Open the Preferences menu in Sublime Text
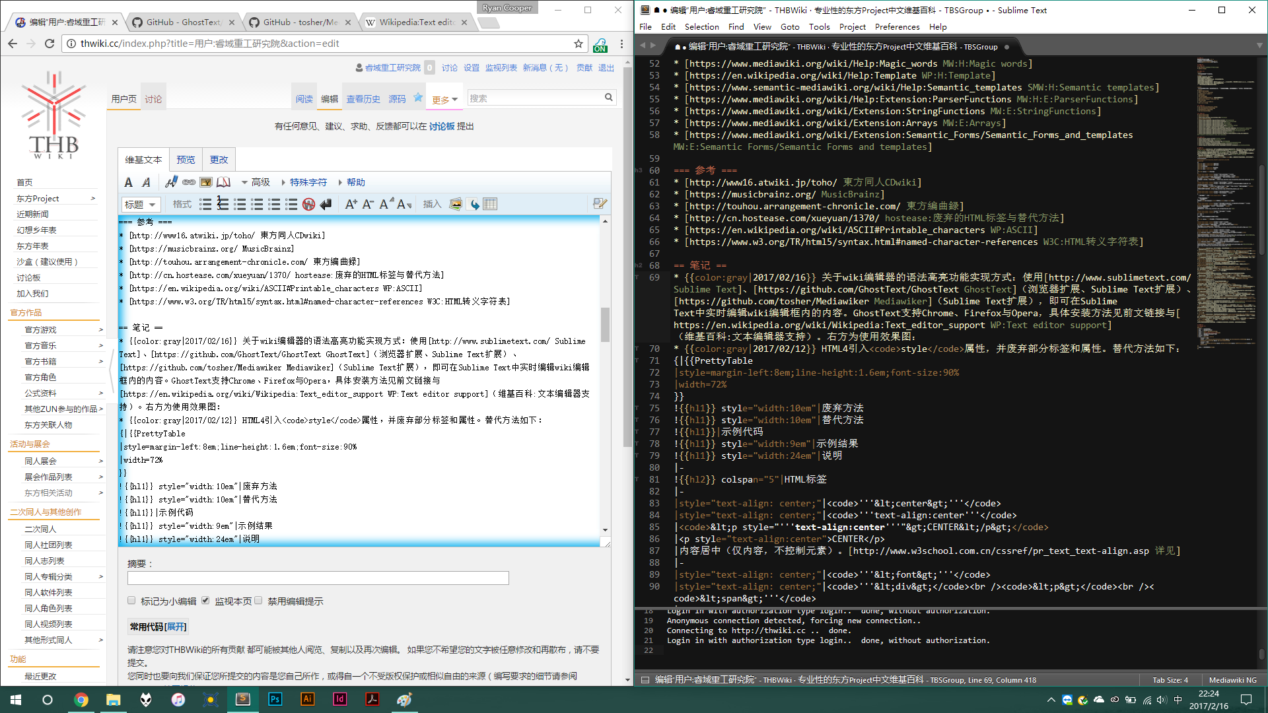 tap(897, 27)
